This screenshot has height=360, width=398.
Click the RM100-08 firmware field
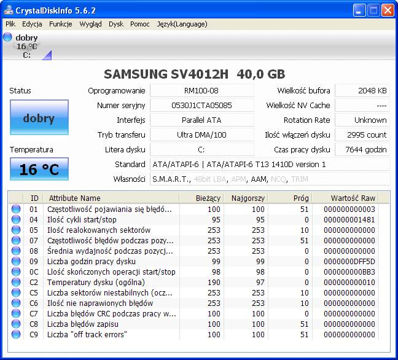[x=202, y=91]
